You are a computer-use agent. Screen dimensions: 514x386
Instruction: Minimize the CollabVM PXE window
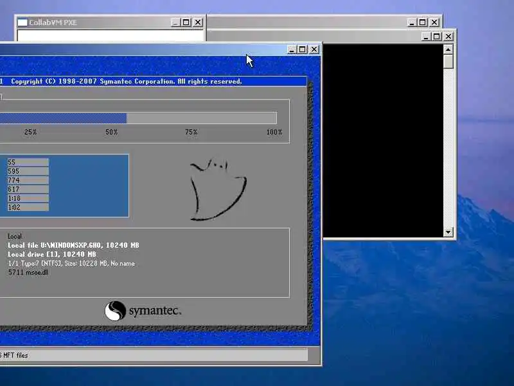(x=175, y=23)
